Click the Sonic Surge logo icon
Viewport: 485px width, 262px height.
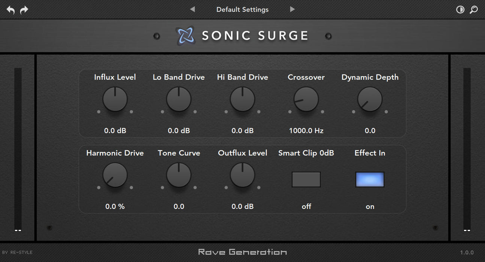pyautogui.click(x=186, y=35)
